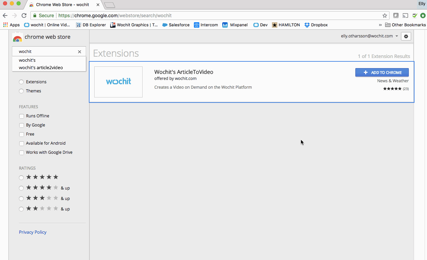Open the Wochit Graphics bookmark
This screenshot has width=427, height=260.
[134, 25]
